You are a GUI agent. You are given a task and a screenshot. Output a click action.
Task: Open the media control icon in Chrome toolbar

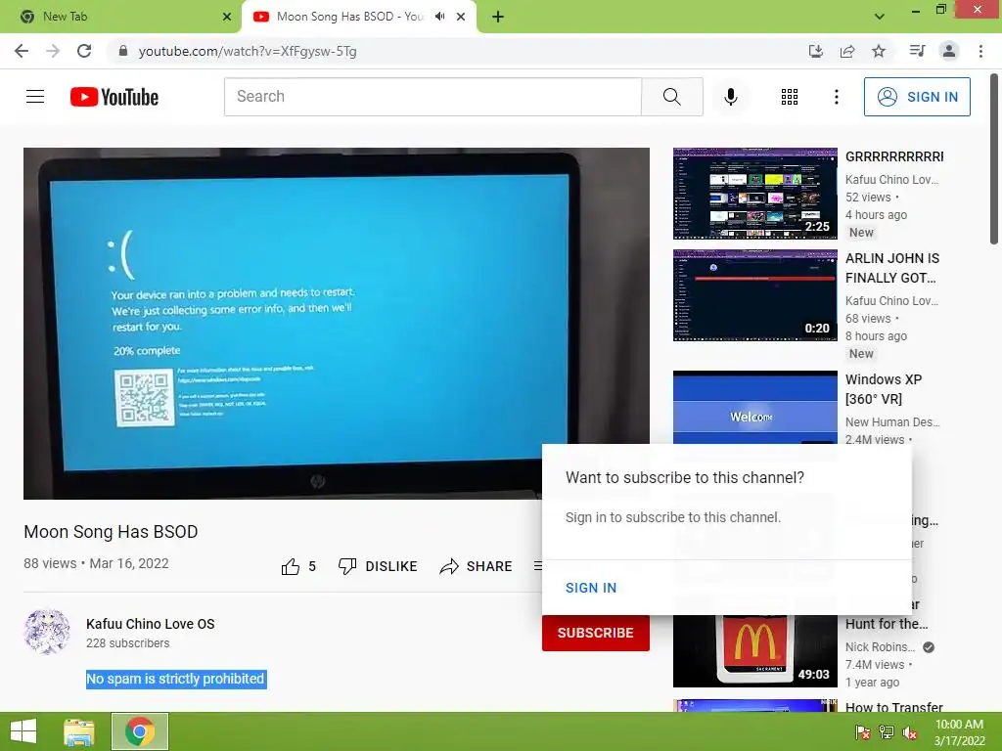(x=917, y=51)
